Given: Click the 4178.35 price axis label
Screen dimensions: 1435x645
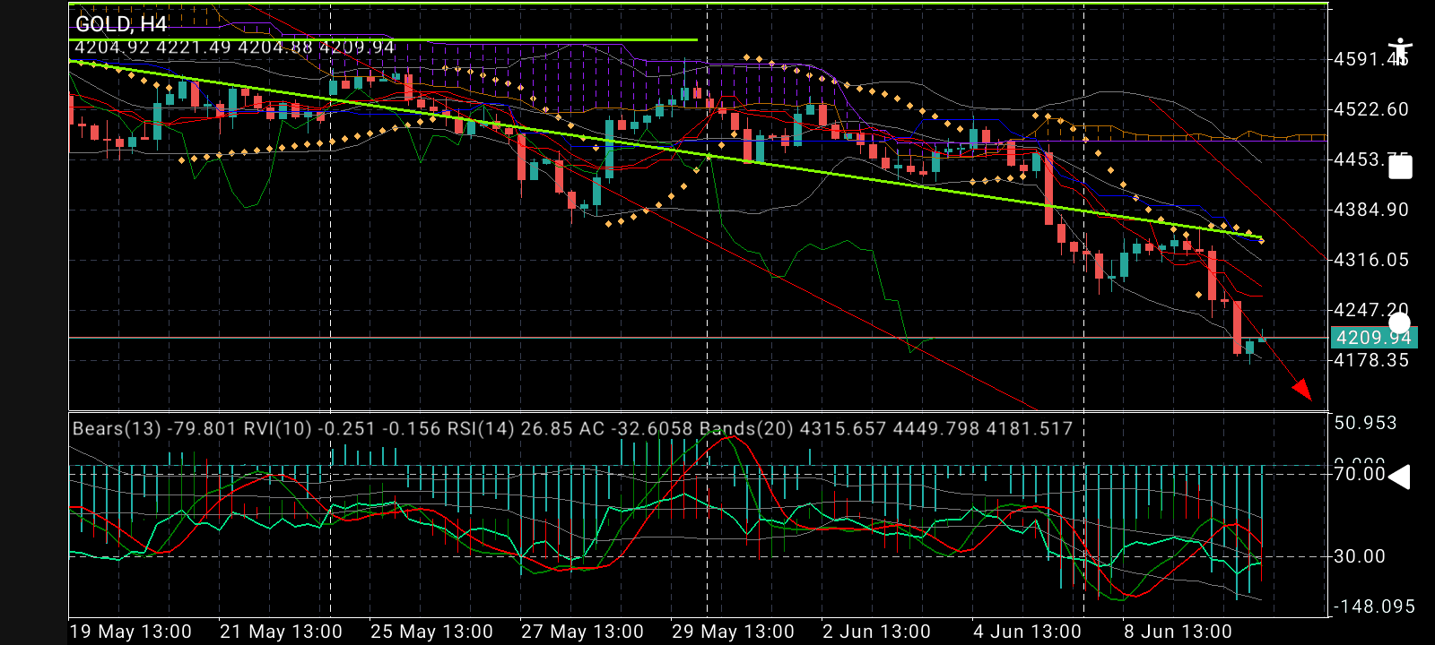Looking at the screenshot, I should 1371,360.
